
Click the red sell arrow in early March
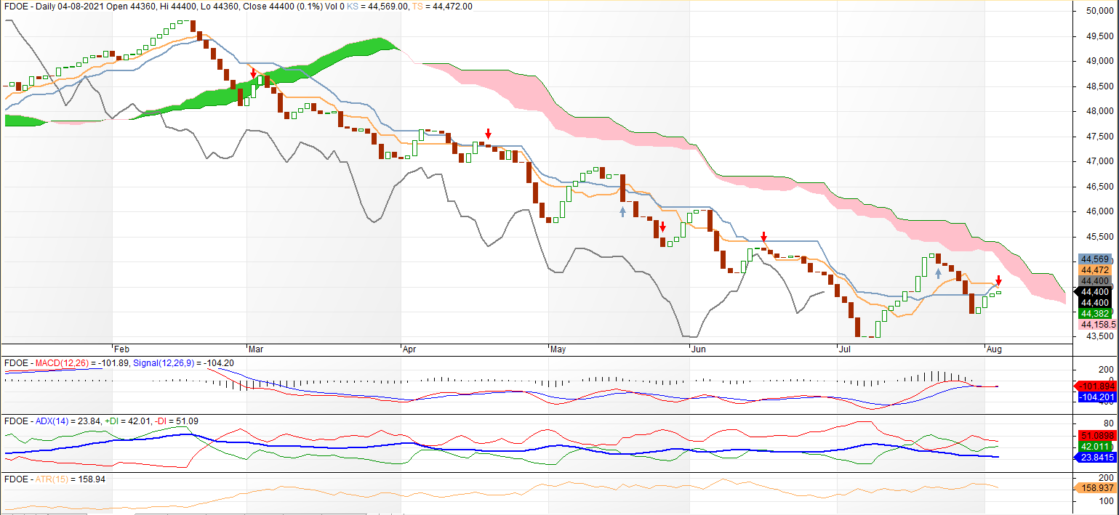[253, 74]
